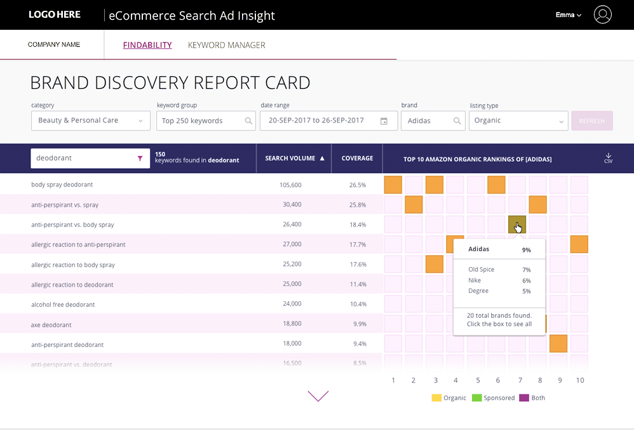Click the keyword 'axe deodorant'
Viewport: 634px width, 430px height.
coord(51,325)
